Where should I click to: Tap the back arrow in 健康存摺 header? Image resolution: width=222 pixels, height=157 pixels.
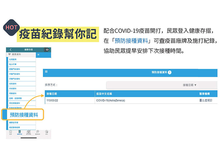point(11,50)
